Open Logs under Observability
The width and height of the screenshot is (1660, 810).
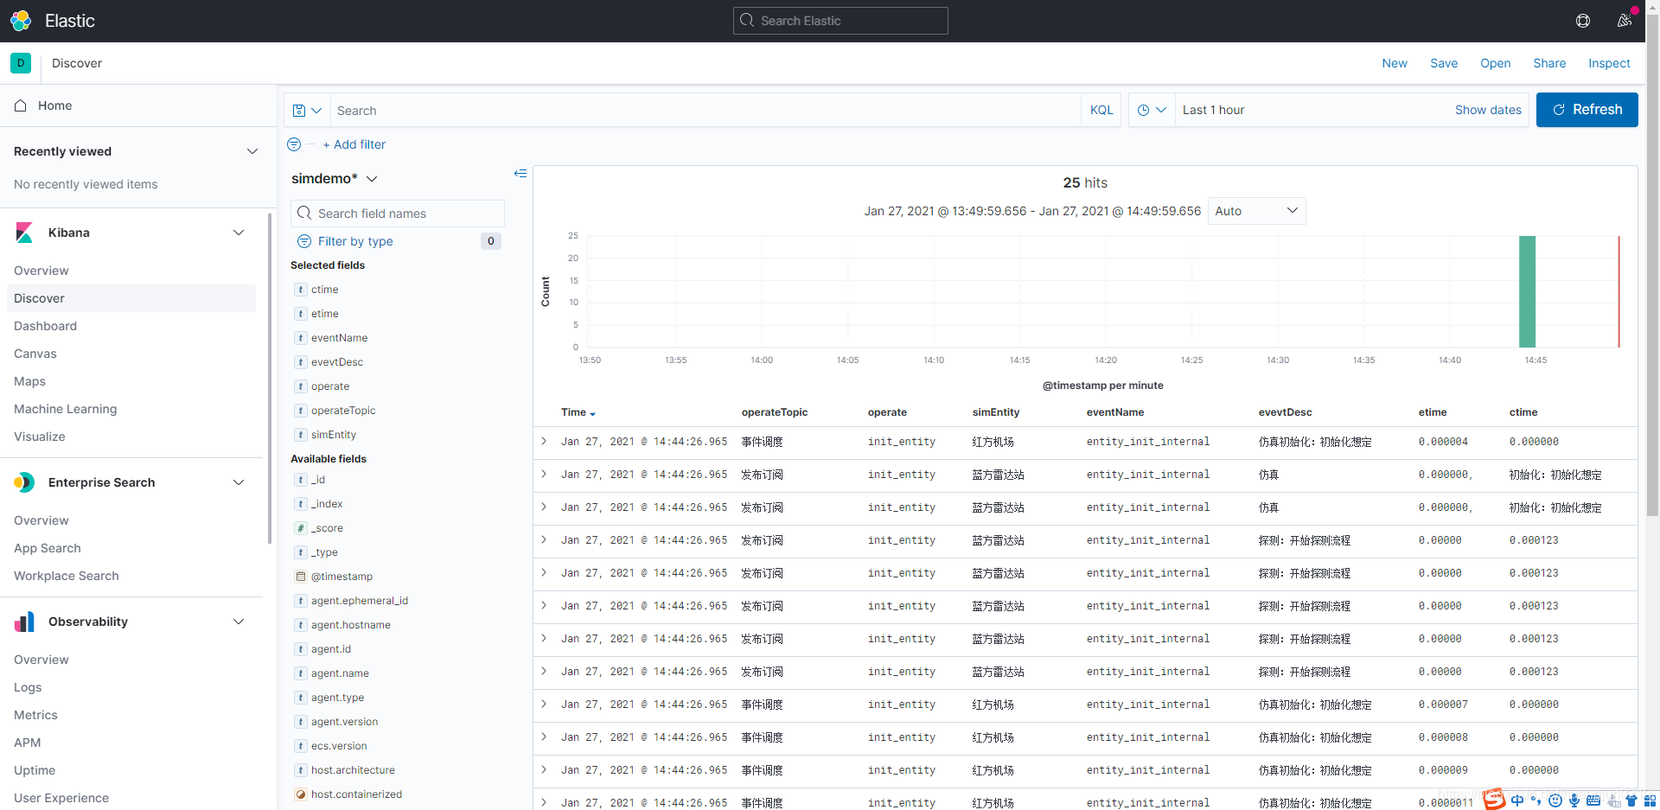tap(28, 687)
